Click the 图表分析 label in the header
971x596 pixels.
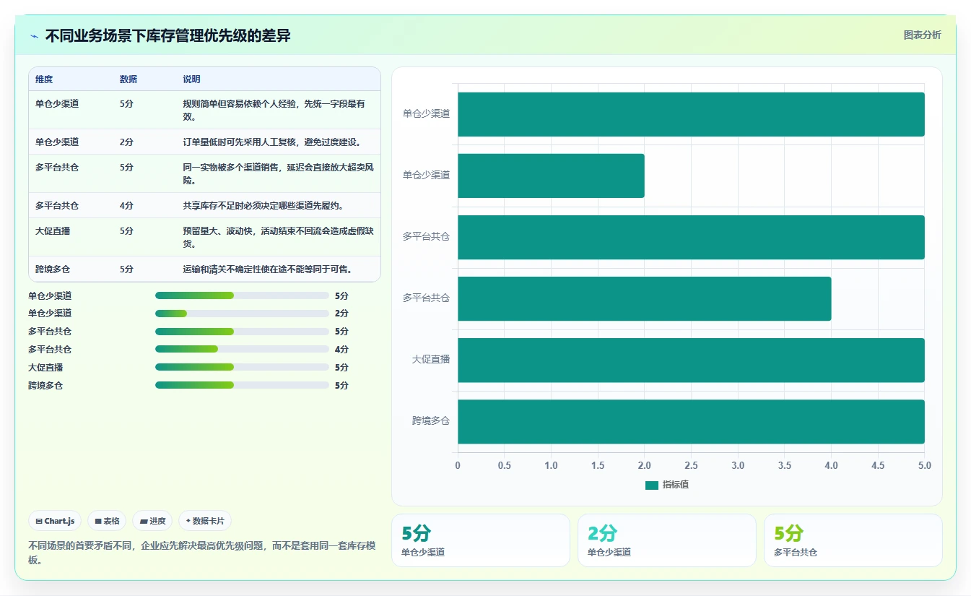coord(922,35)
